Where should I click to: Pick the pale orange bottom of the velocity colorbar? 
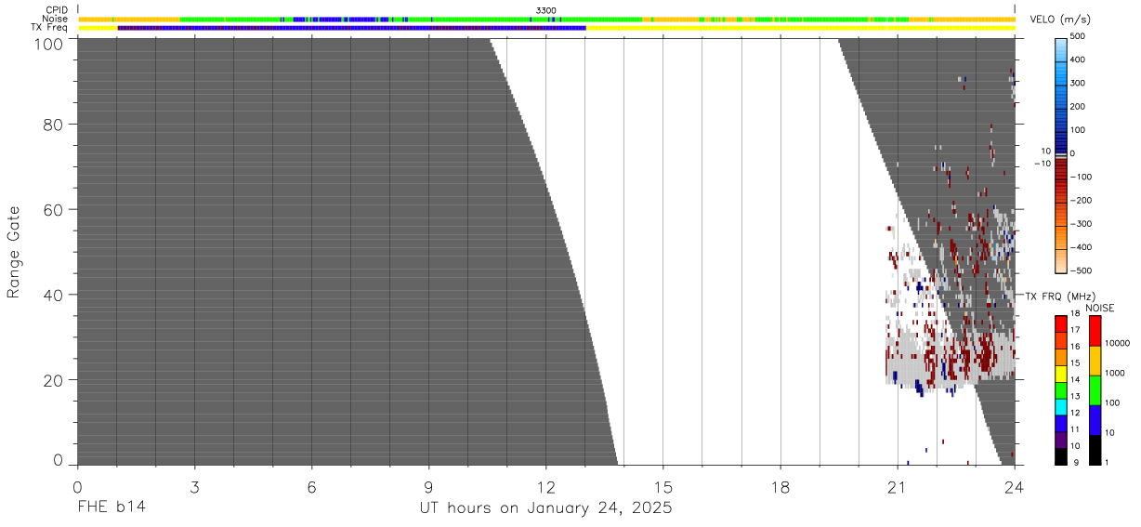[x=1060, y=260]
